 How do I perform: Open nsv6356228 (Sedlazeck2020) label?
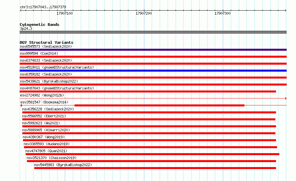[48, 109]
